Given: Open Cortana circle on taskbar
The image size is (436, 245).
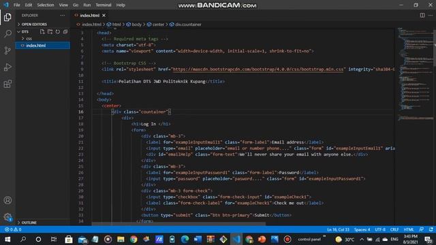Looking at the screenshot, I should [x=38, y=239].
